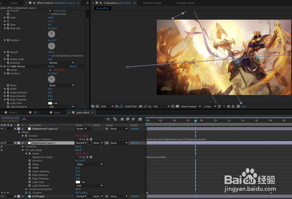Click the timeline search magnifier icon
Image resolution: width=292 pixels, height=199 pixels.
click(x=24, y=119)
